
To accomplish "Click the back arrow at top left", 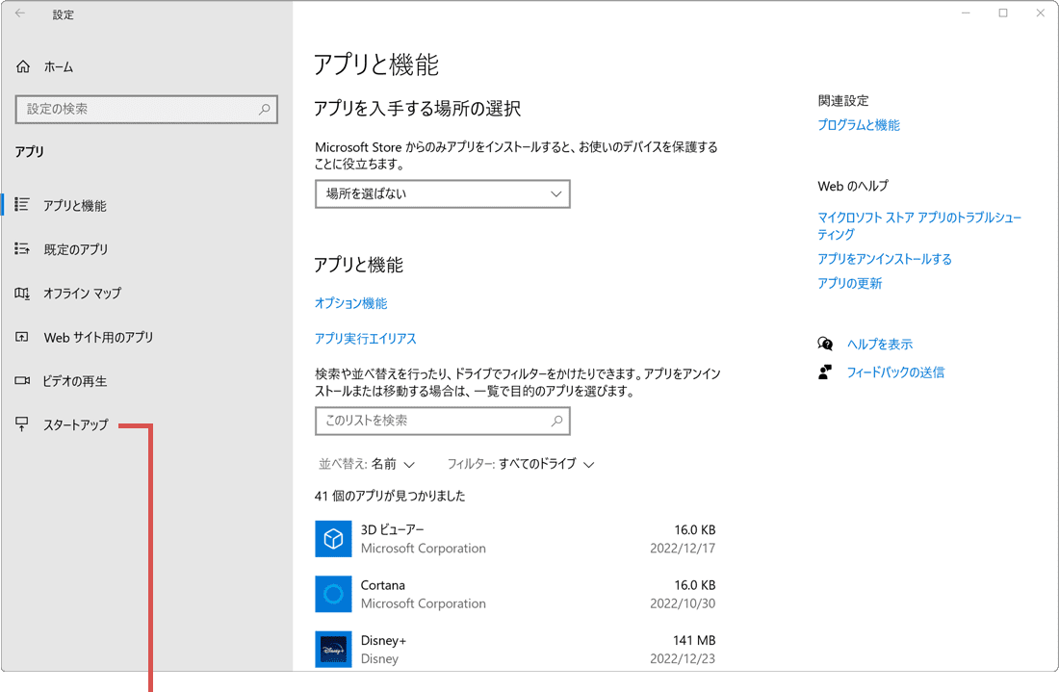I will click(21, 13).
